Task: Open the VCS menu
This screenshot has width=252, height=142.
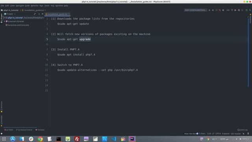Action: tap(52, 6)
